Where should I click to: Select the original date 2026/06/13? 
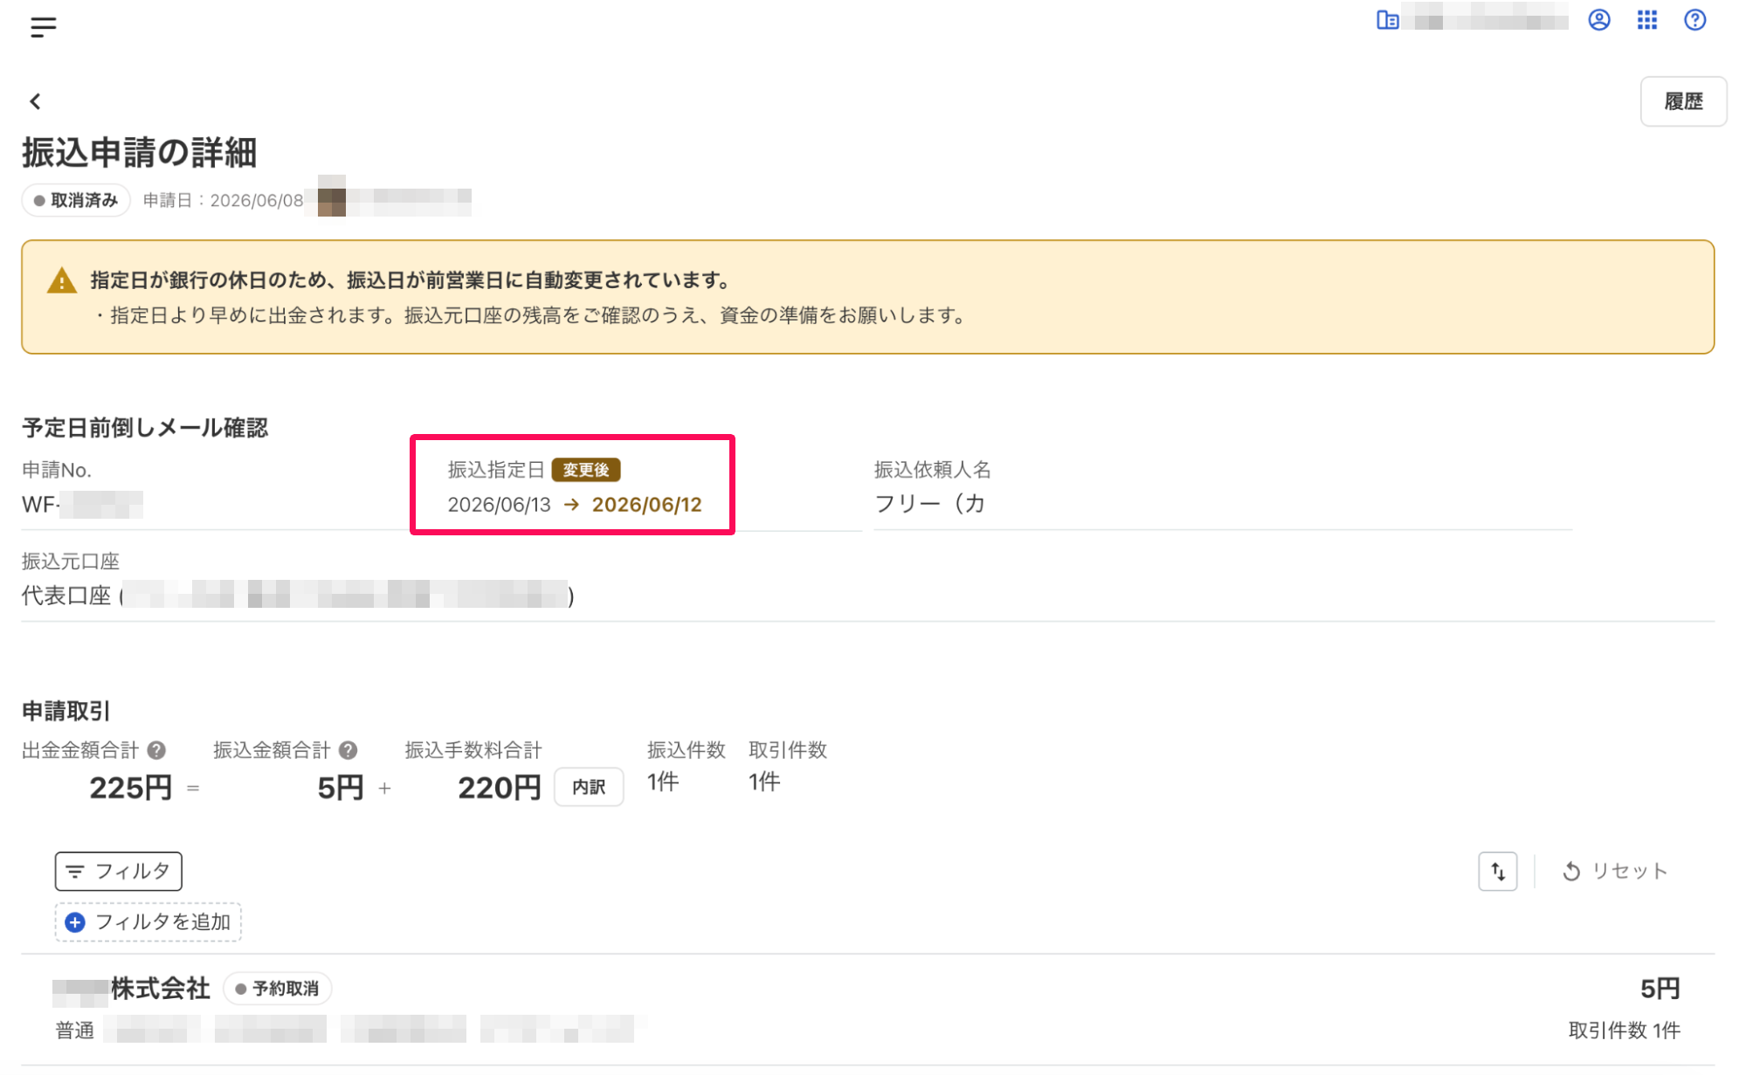coord(499,505)
